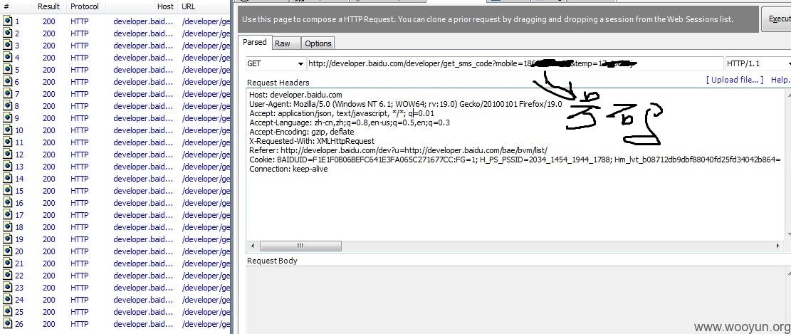This screenshot has height=334, width=791.
Task: Click the Request Headers scroll-down arrow
Action: (788, 234)
